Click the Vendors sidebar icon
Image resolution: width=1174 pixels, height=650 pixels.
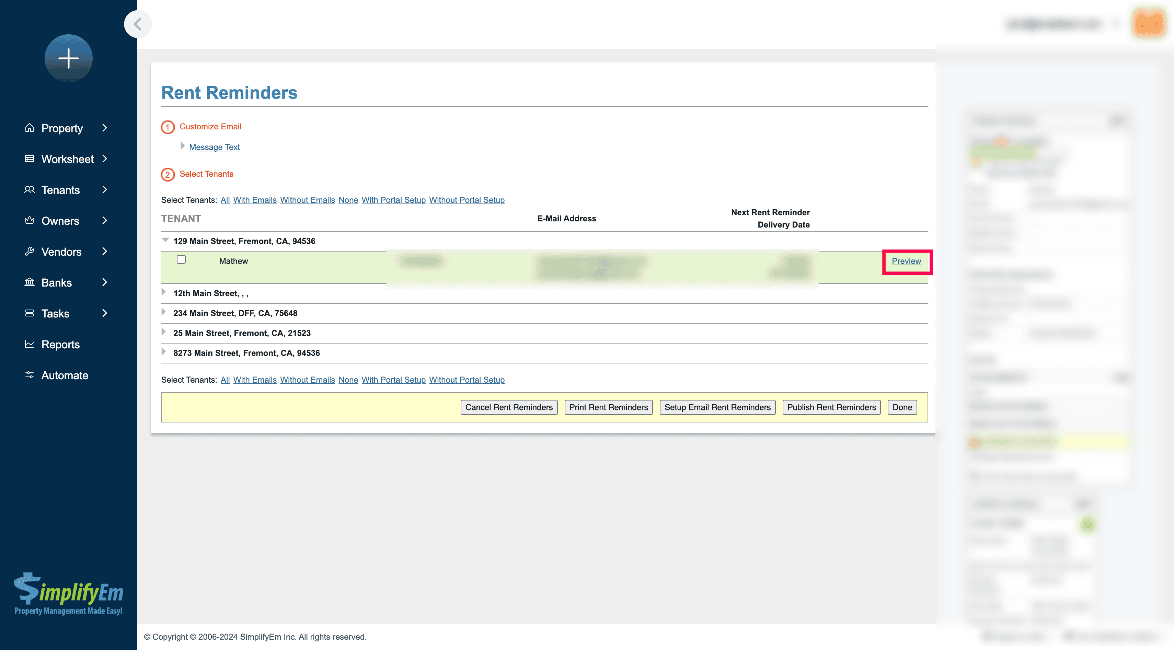(29, 251)
